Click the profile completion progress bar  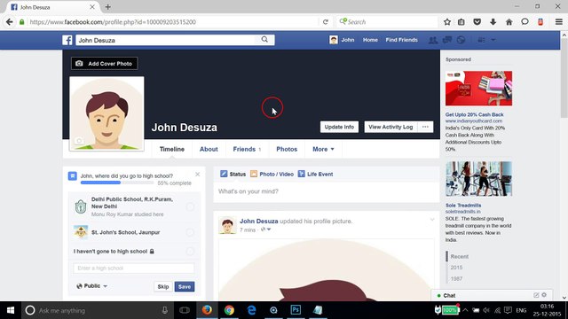coord(118,183)
